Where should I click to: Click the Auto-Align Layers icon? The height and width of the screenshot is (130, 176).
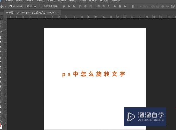[133, 6]
